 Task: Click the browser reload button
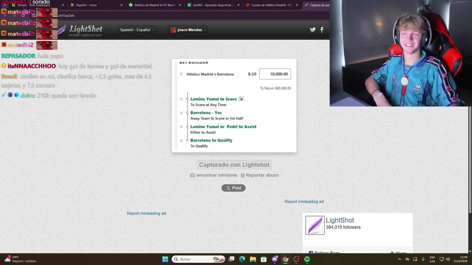[x=23, y=15]
